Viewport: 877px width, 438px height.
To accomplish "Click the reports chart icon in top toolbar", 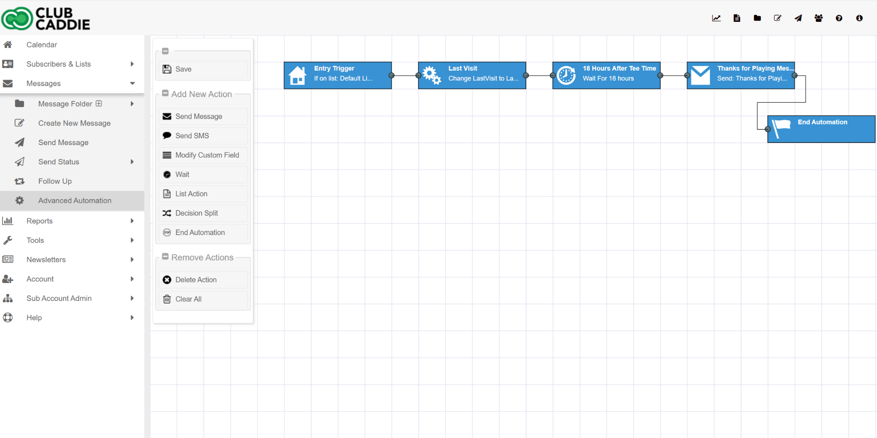I will point(716,18).
